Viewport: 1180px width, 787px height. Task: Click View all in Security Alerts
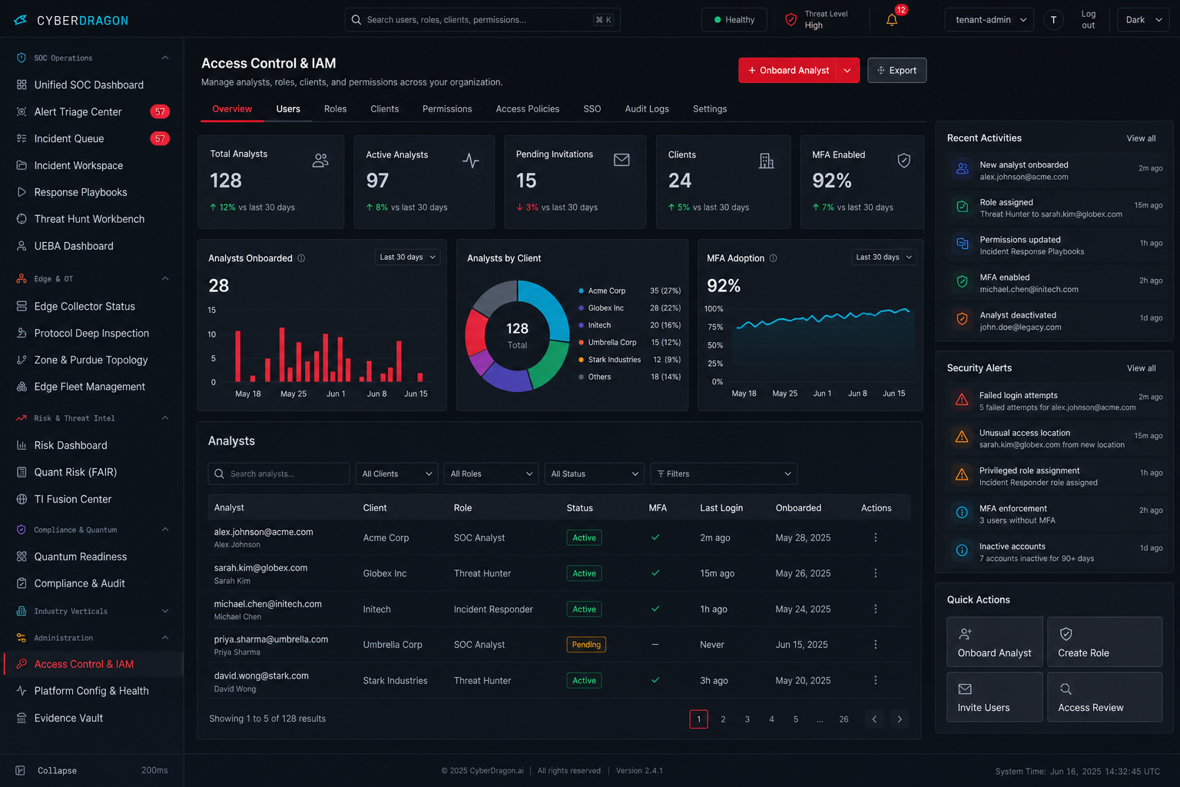click(x=1141, y=368)
